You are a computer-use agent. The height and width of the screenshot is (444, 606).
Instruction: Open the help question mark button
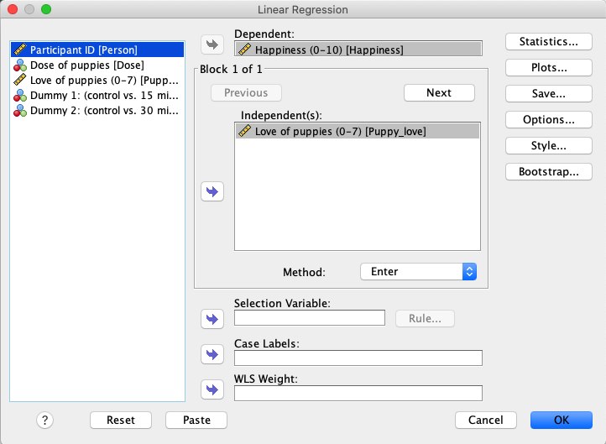(x=44, y=420)
